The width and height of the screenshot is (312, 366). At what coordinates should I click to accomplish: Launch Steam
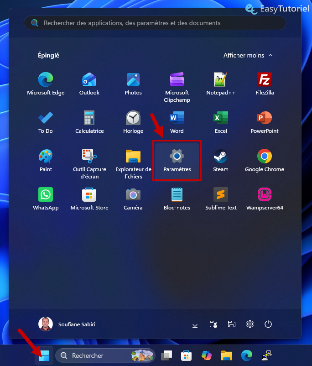click(x=221, y=161)
